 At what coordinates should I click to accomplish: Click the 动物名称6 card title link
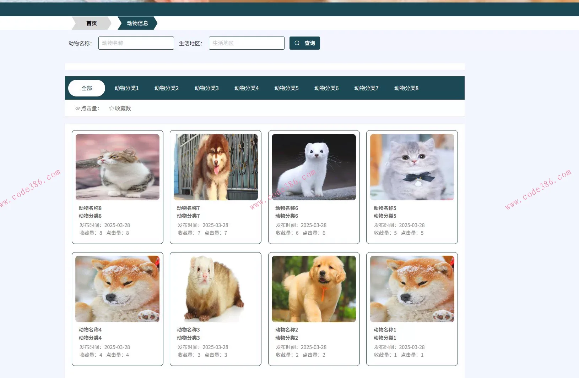pyautogui.click(x=286, y=208)
